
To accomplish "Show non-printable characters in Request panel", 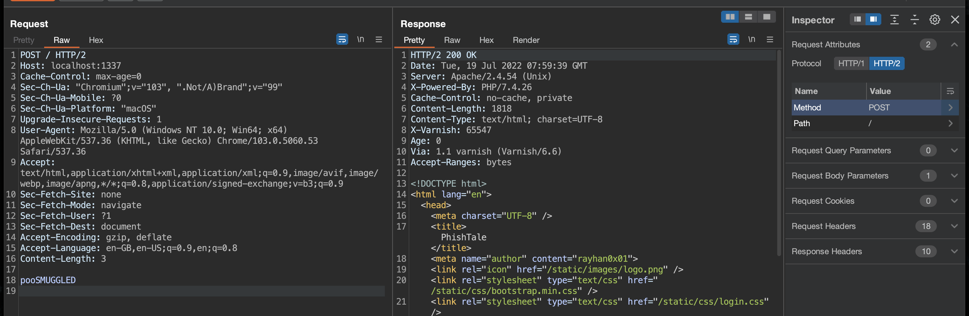I will click(360, 39).
